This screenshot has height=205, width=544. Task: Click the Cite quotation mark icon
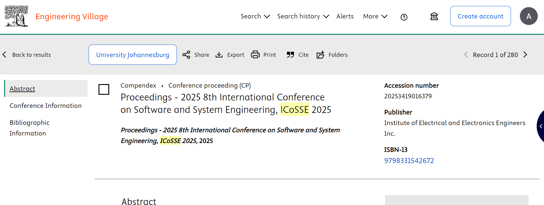290,55
